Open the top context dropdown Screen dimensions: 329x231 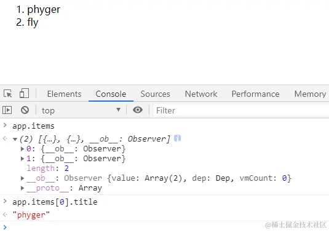pyautogui.click(x=81, y=110)
